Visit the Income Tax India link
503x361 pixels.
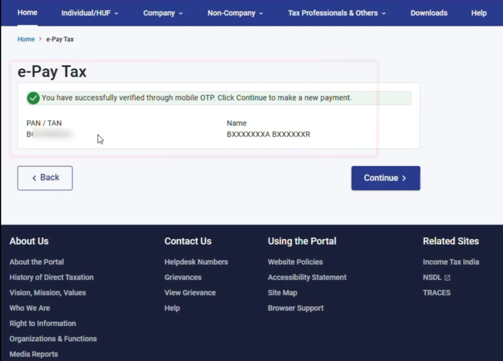point(450,262)
